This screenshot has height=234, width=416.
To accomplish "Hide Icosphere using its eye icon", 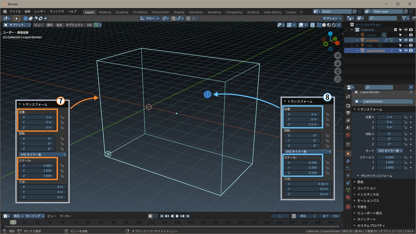I will point(406,40).
